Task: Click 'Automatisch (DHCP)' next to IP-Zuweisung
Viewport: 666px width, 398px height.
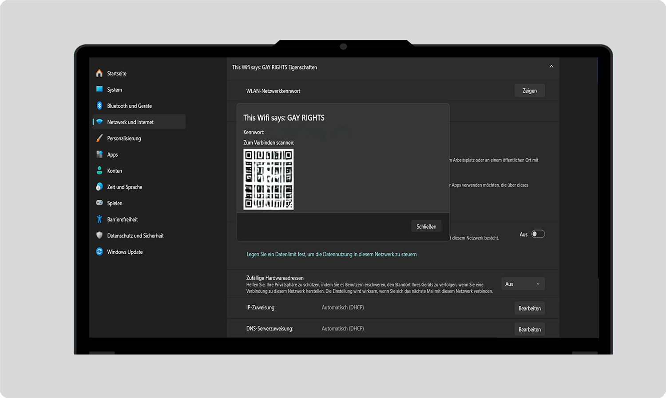Action: click(x=343, y=307)
